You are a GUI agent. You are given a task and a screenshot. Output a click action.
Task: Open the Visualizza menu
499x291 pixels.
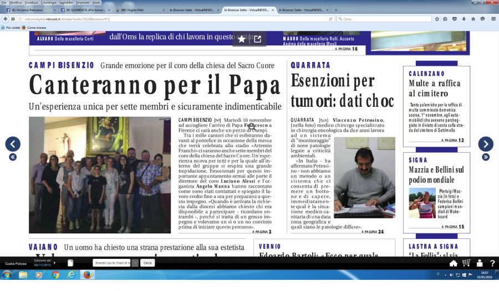pyautogui.click(x=31, y=3)
